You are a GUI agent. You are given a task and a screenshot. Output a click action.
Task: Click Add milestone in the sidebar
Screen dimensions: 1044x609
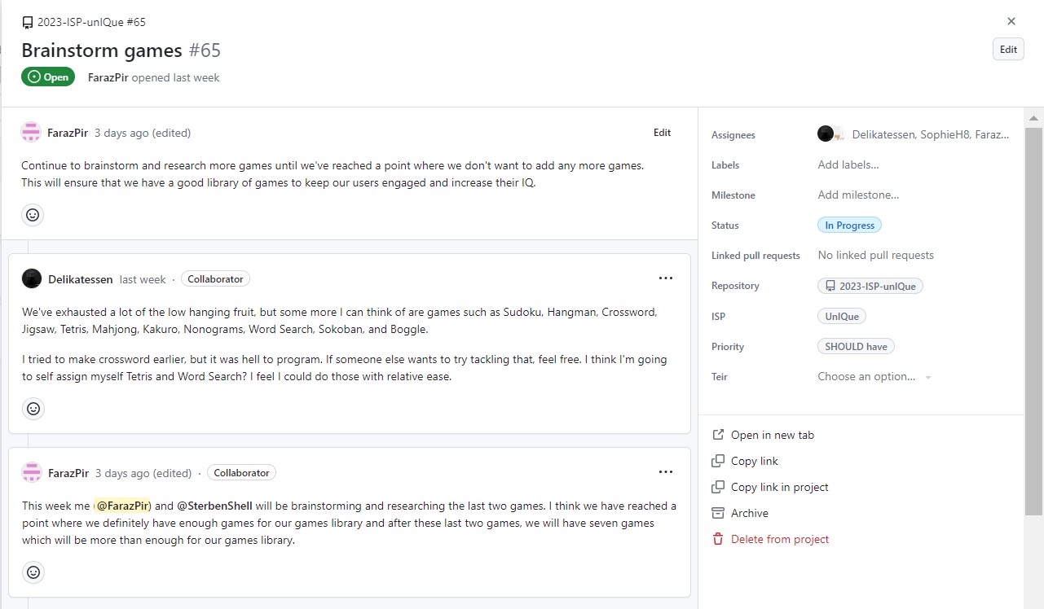tap(858, 195)
